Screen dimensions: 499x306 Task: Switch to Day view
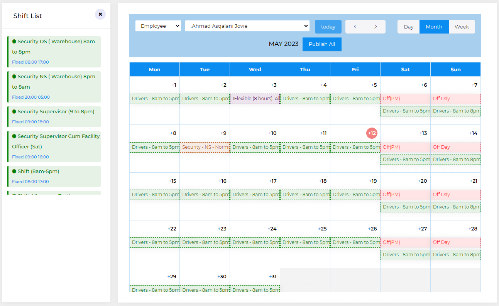[408, 27]
